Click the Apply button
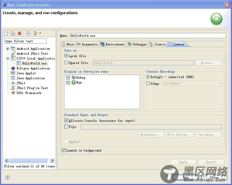232x185 pixels. coord(183,162)
